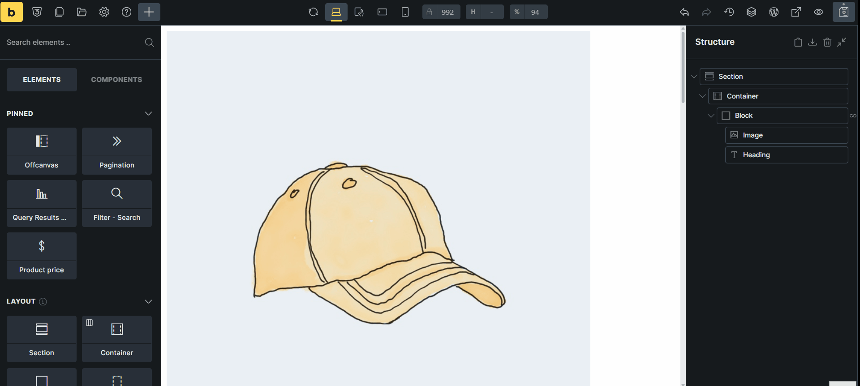Click the plus add element button
The width and height of the screenshot is (860, 386).
pyautogui.click(x=149, y=12)
